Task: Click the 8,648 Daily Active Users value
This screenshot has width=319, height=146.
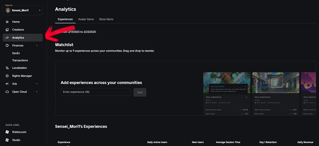Action: click(x=245, y=110)
